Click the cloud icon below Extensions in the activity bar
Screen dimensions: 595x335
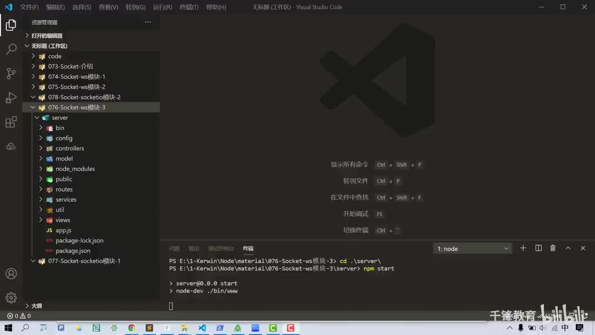click(x=11, y=147)
